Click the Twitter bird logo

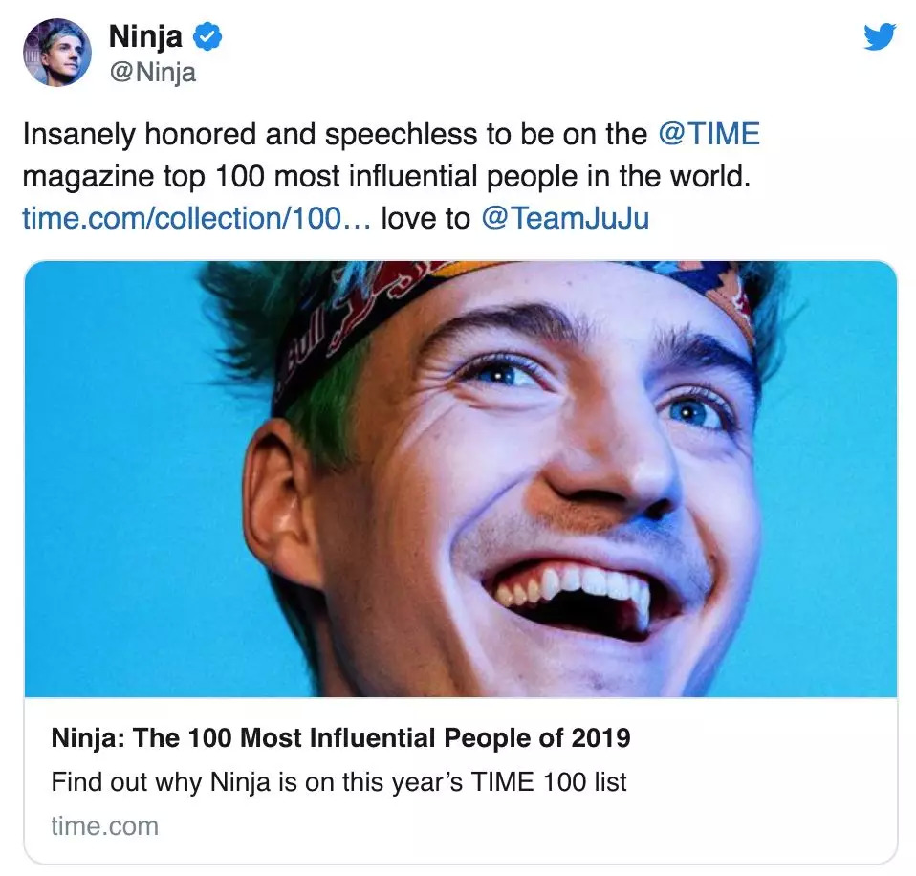(879, 37)
